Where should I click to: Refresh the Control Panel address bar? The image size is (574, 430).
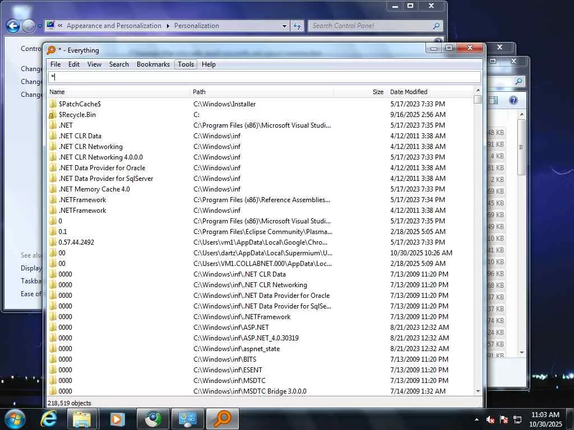point(297,26)
